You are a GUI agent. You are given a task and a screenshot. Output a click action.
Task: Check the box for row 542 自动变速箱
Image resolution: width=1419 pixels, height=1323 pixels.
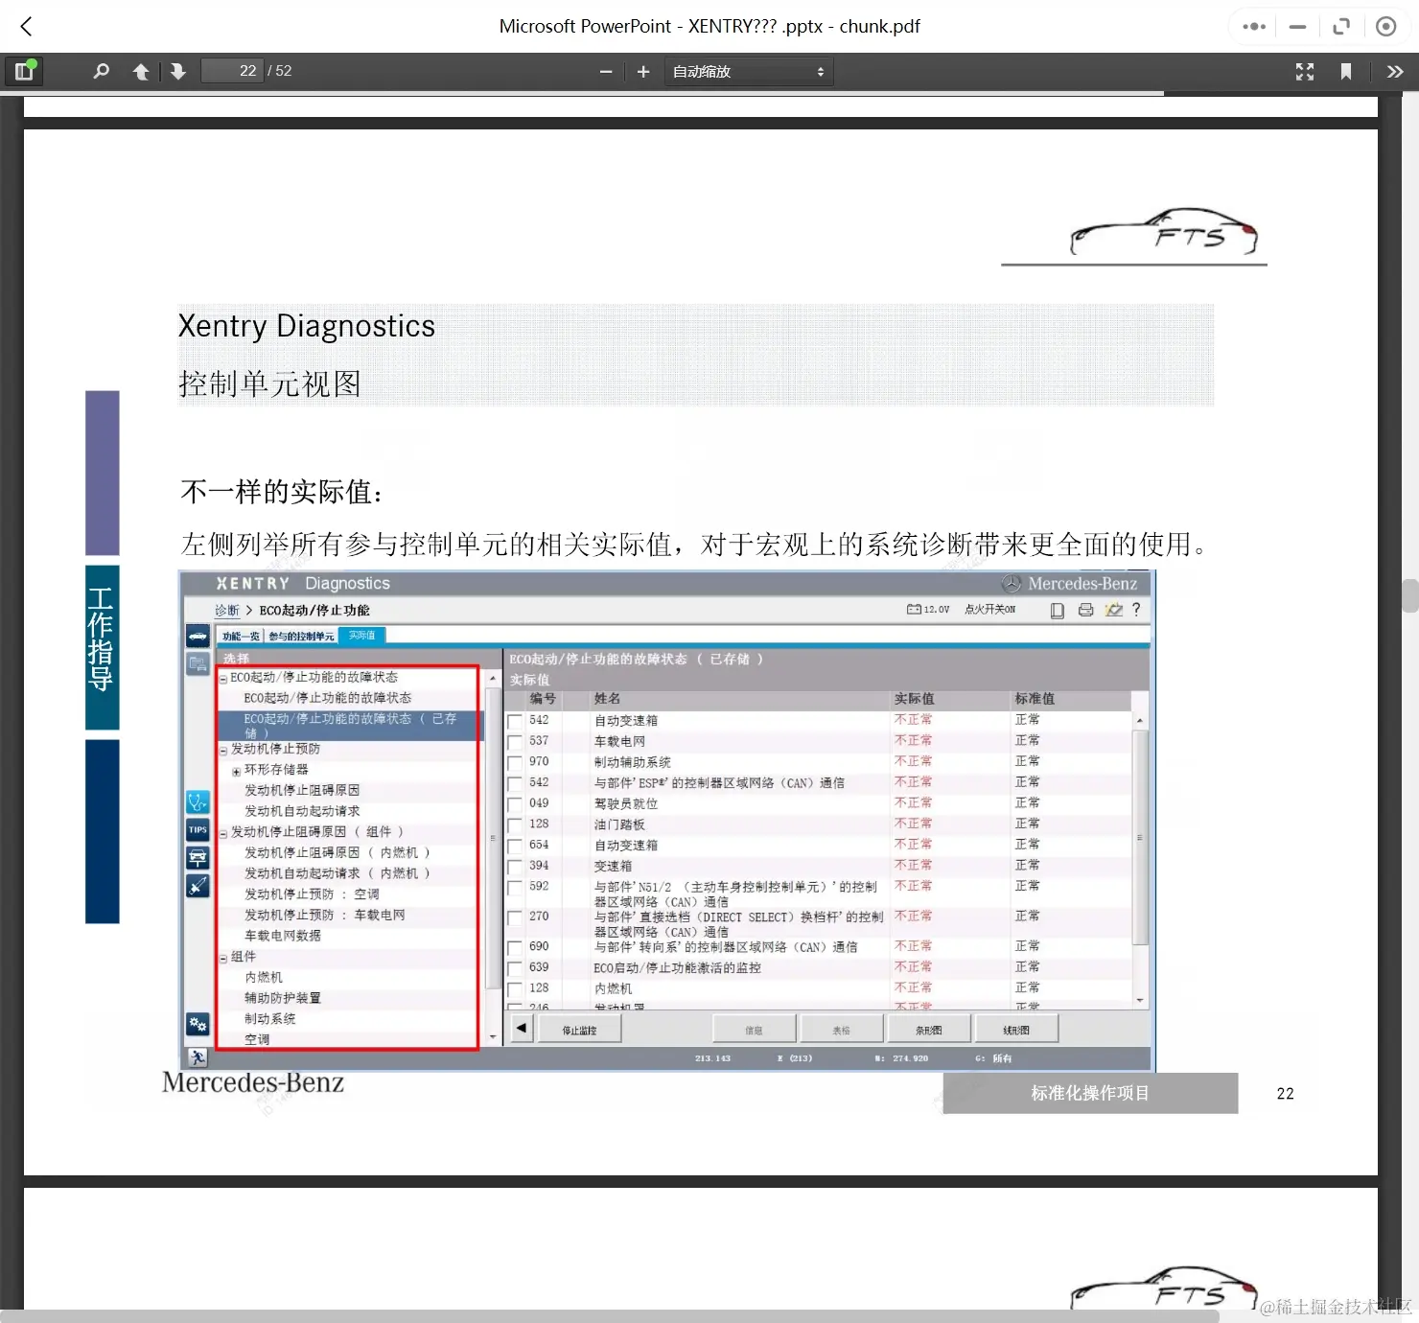[x=515, y=721]
